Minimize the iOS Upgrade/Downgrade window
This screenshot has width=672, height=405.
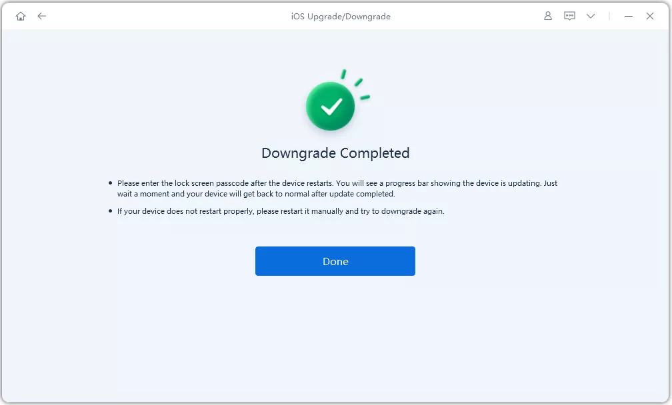[x=628, y=16]
